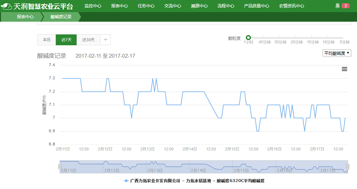Set granularity slider to 30分钟
The image size is (357, 189).
coord(280,38)
